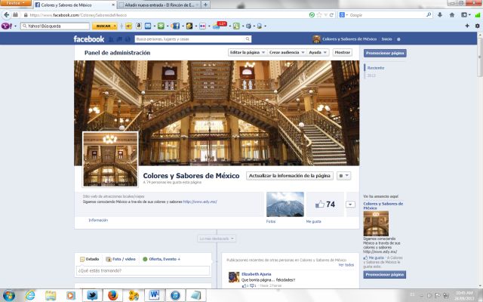Switch to Añadir nueva entrada browser tab
483x302 pixels.
click(159, 5)
